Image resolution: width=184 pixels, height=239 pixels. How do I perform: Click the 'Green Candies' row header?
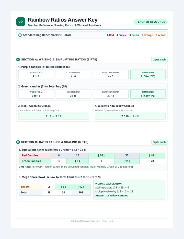click(x=35, y=161)
